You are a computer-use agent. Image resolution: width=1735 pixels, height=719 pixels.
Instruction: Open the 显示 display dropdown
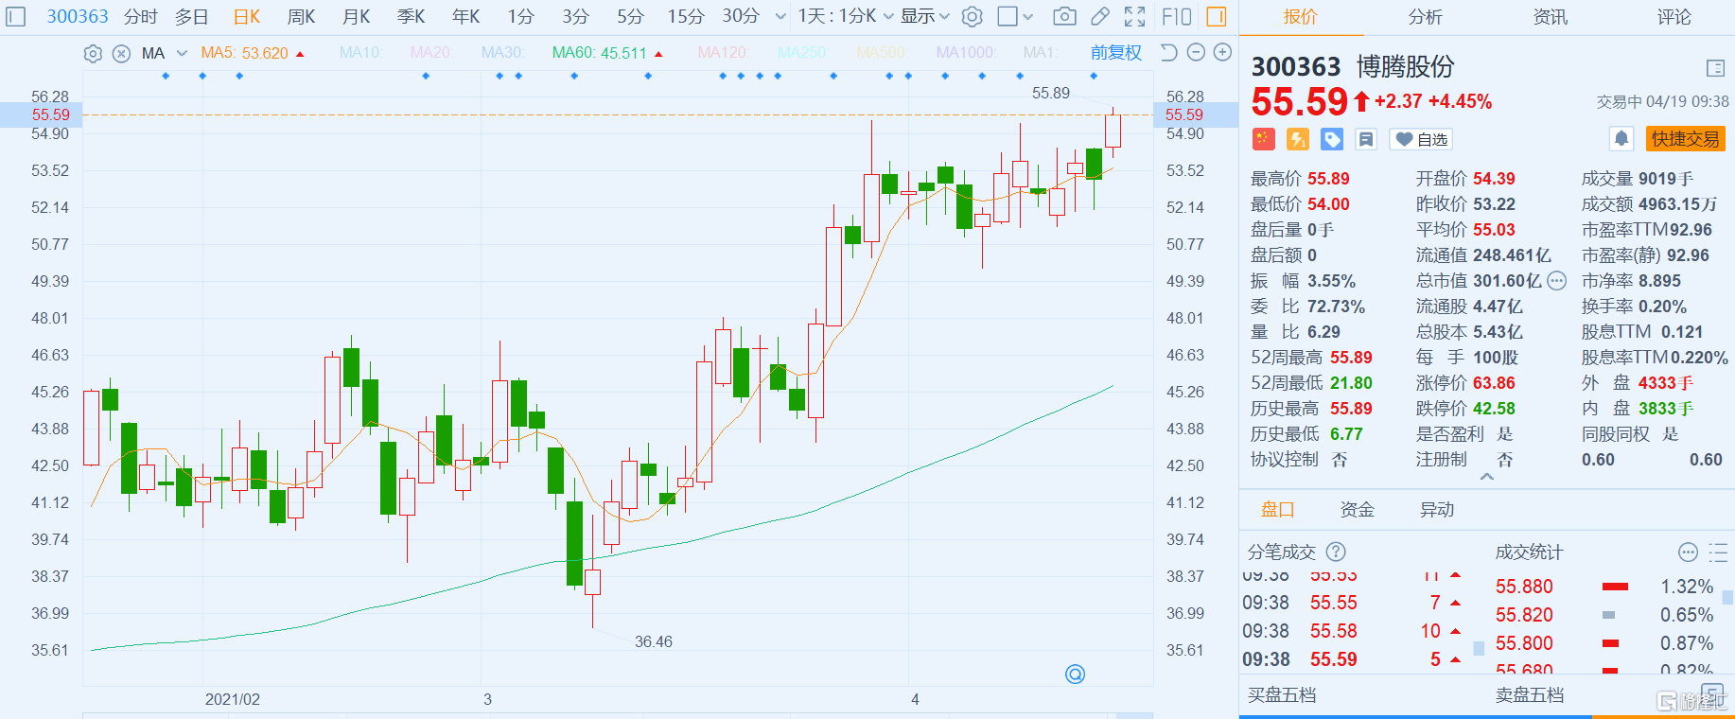[924, 16]
